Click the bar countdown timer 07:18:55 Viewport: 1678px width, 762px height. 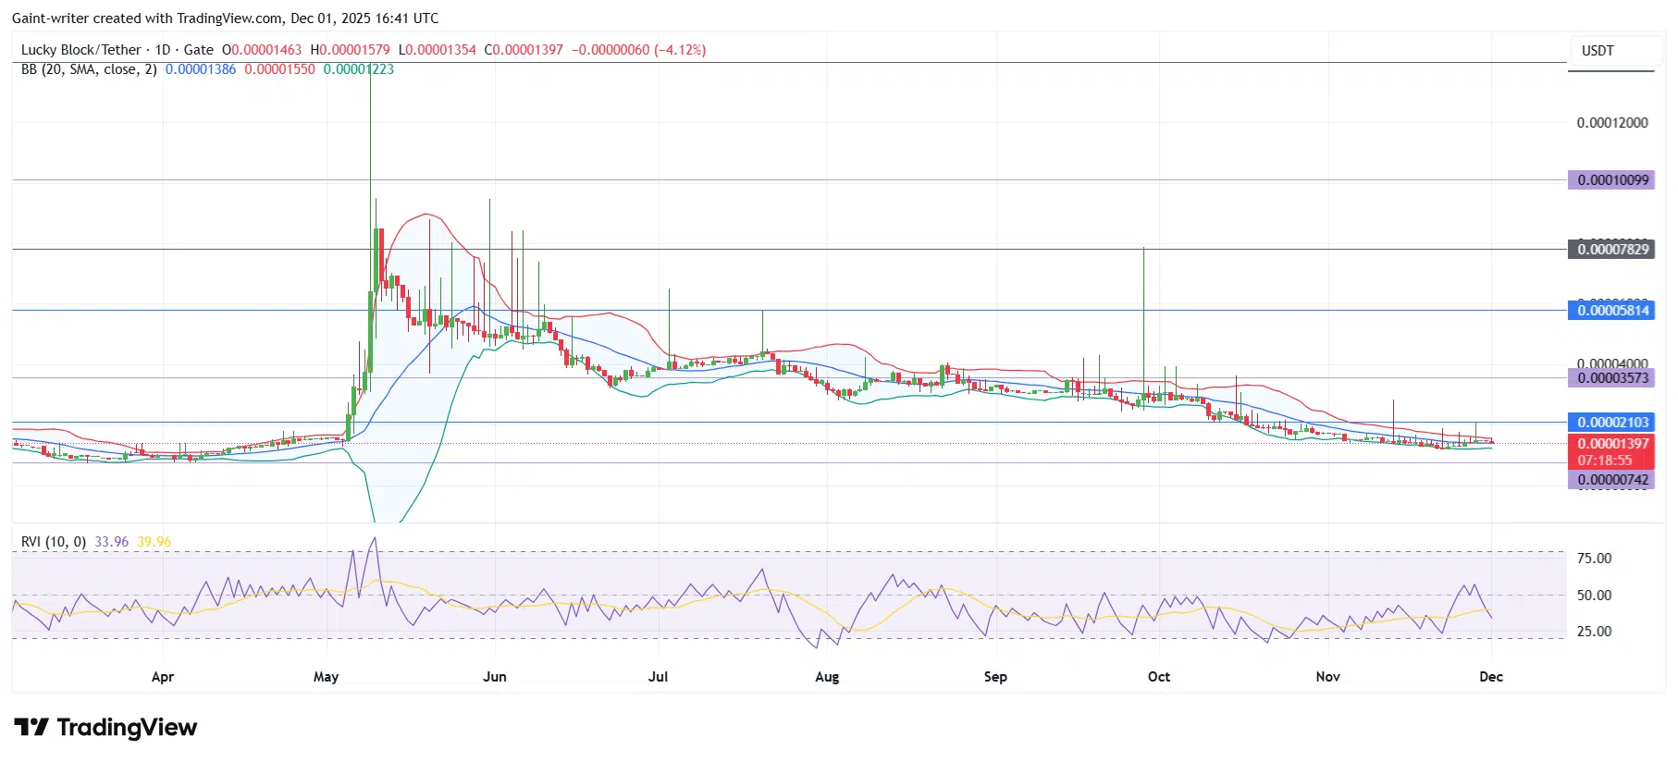1605,461
